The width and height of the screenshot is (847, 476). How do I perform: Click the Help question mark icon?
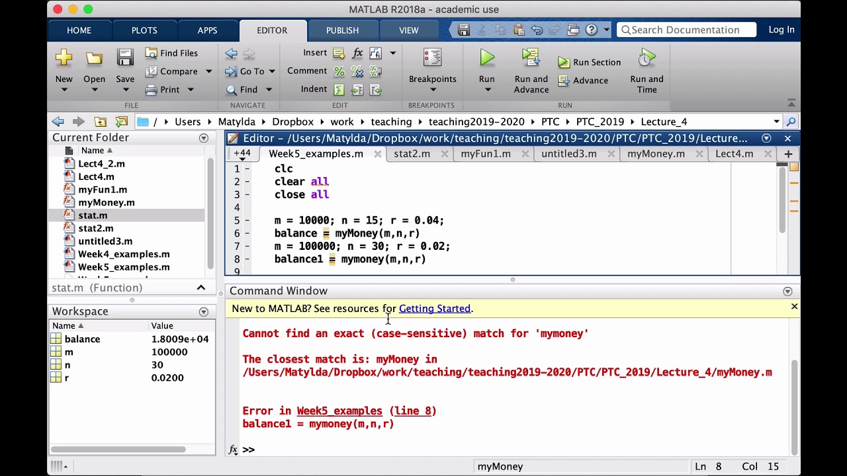(x=592, y=30)
